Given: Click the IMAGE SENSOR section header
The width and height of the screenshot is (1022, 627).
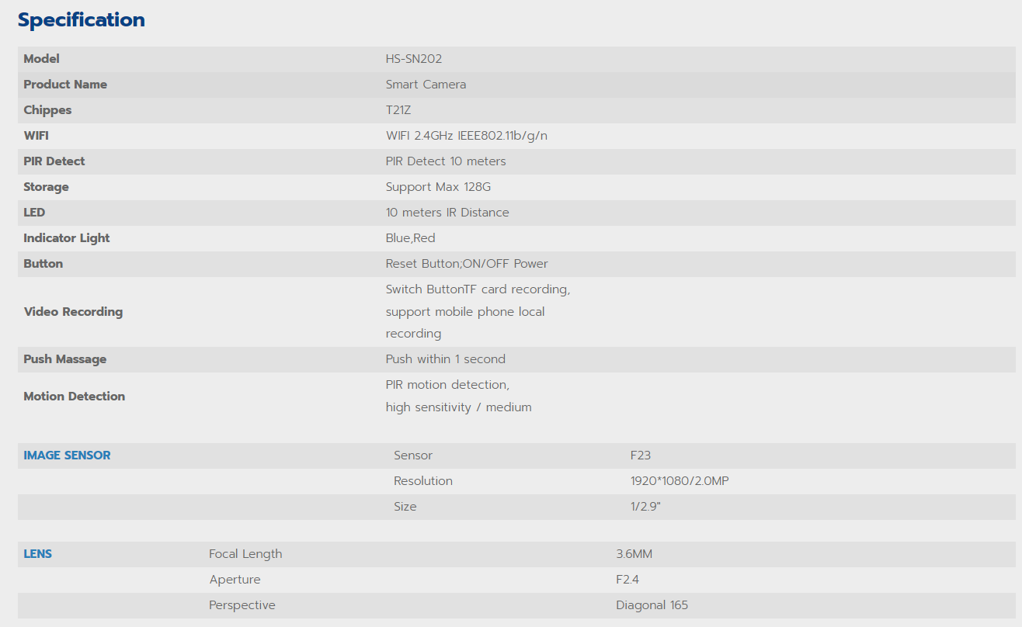Looking at the screenshot, I should 67,456.
